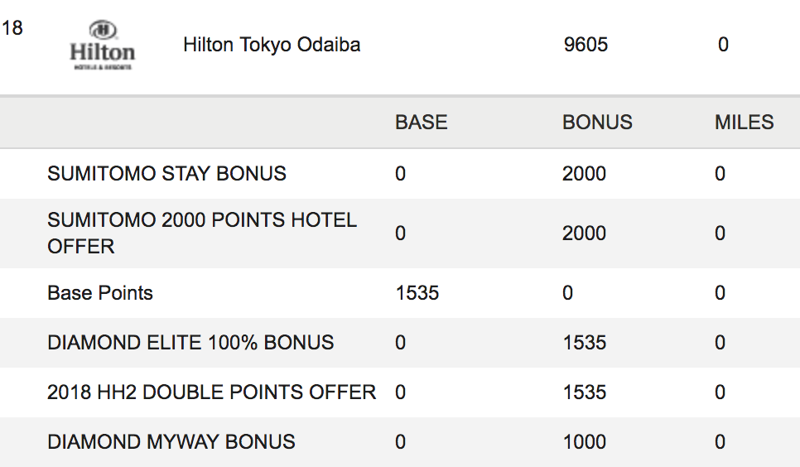Open the Hilton Tokyo Odaiba stay
800x467 pixels.
pyautogui.click(x=272, y=45)
